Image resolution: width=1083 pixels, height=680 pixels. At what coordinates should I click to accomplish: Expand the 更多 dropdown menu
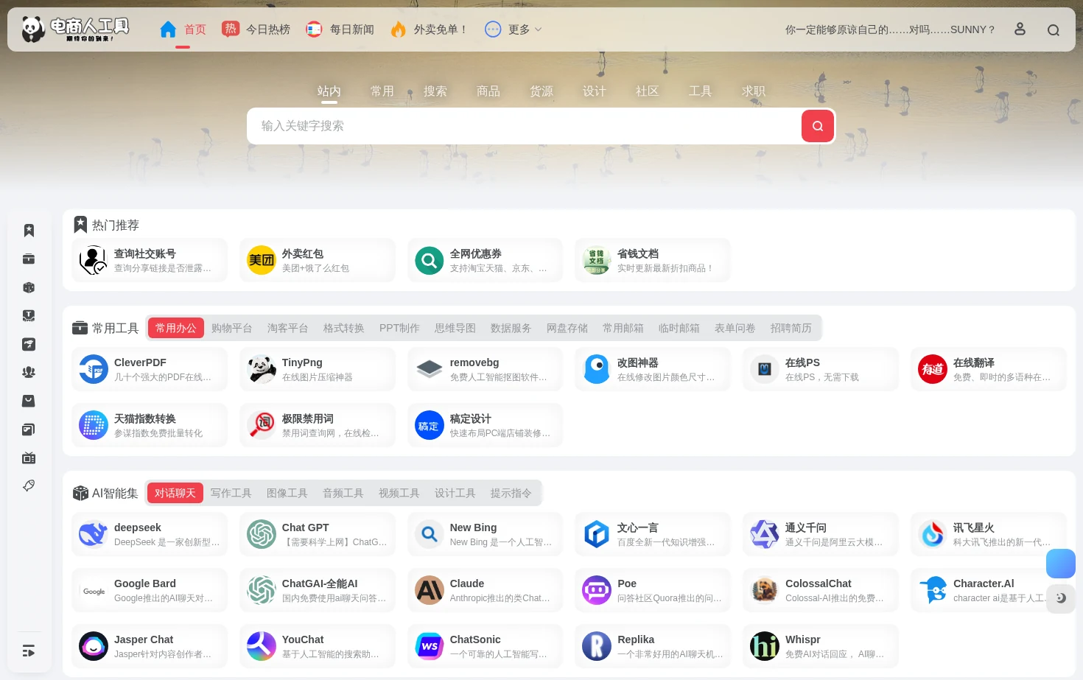pos(514,29)
